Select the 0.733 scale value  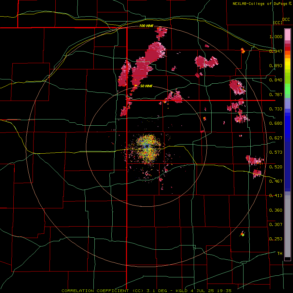click(x=276, y=109)
